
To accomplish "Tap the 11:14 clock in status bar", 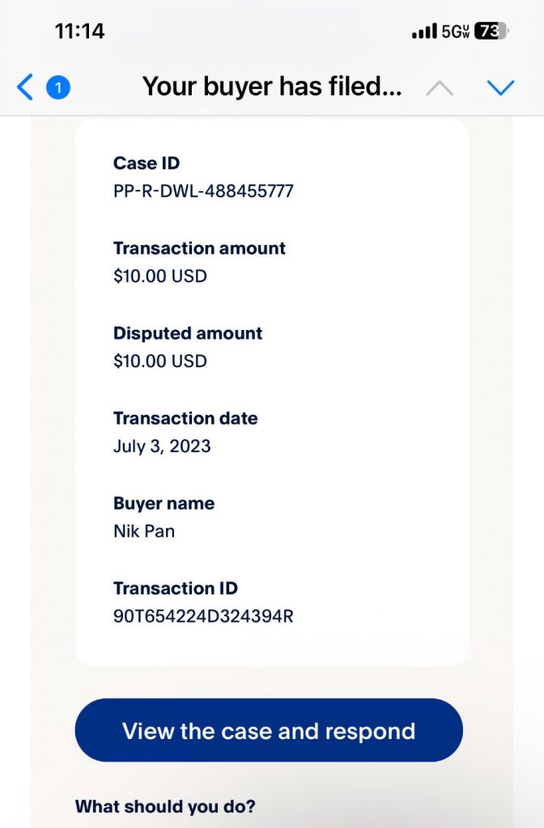I will (x=79, y=32).
